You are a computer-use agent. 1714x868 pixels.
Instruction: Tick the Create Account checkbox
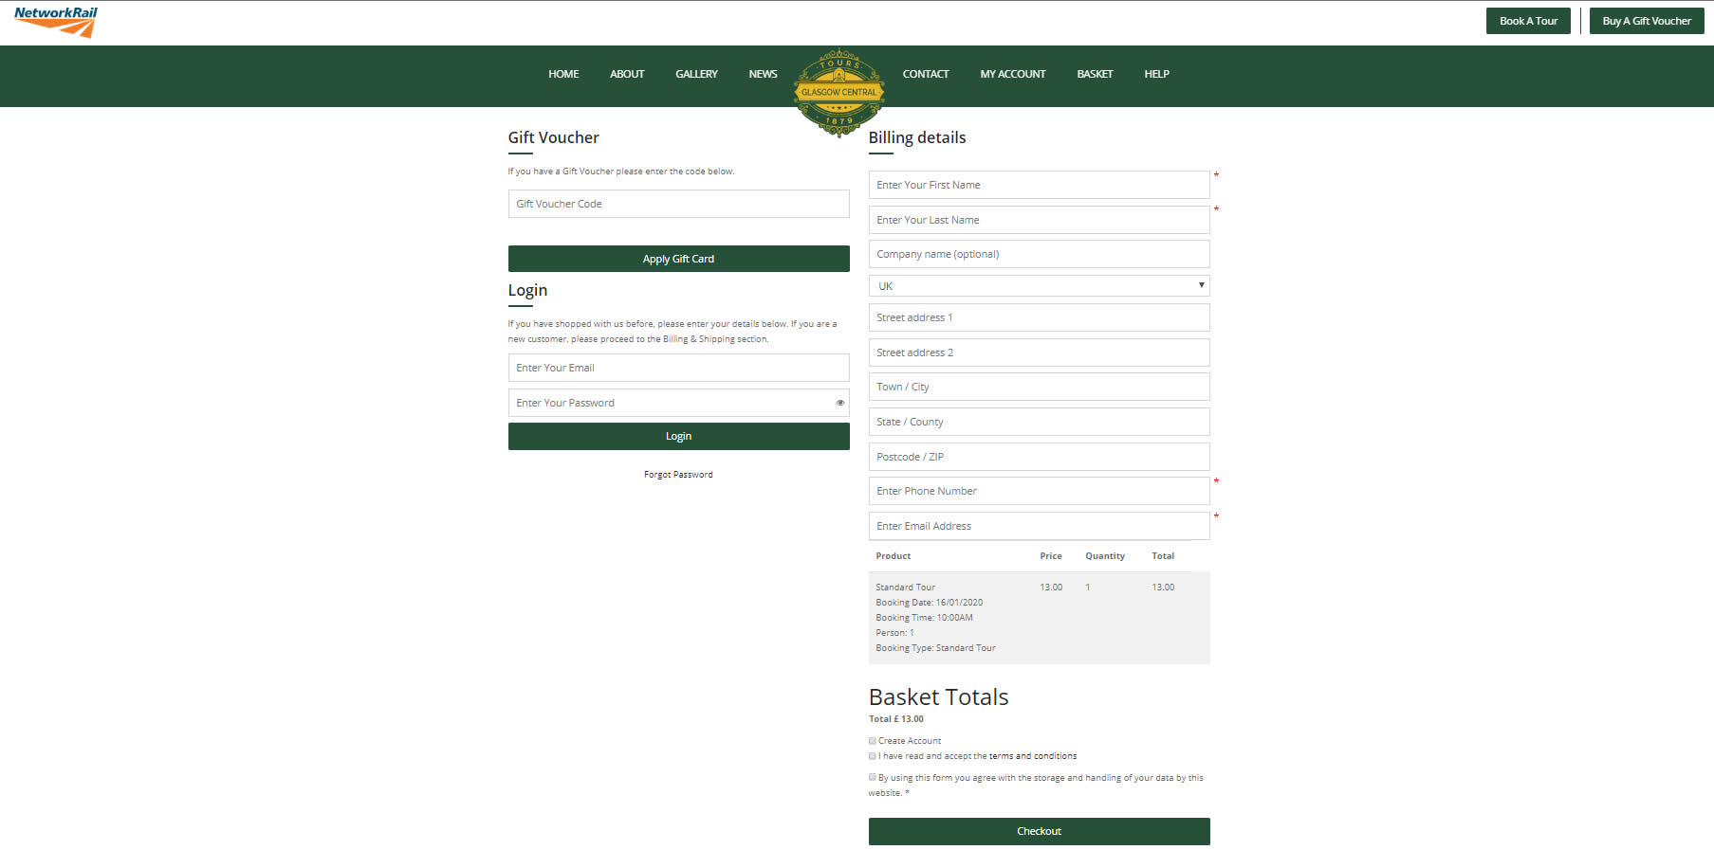coord(873,741)
